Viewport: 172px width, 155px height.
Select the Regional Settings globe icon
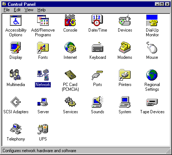(x=152, y=75)
